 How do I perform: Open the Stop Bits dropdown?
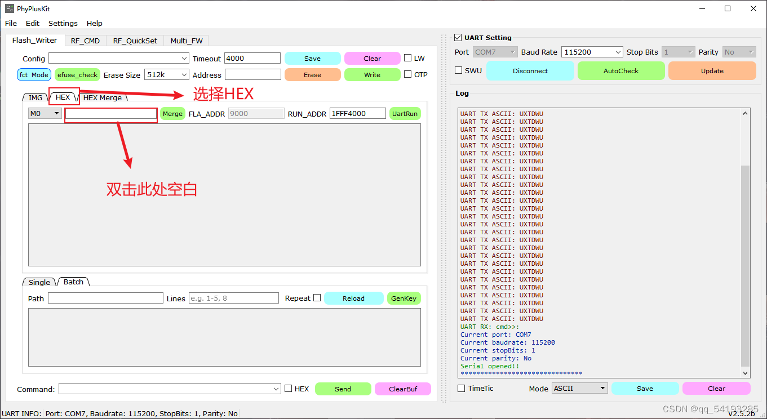pyautogui.click(x=678, y=52)
